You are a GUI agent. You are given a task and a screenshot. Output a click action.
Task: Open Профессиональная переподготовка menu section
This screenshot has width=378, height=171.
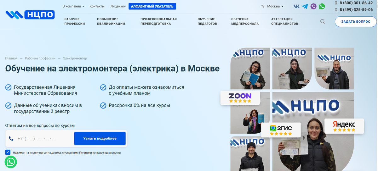(x=159, y=21)
